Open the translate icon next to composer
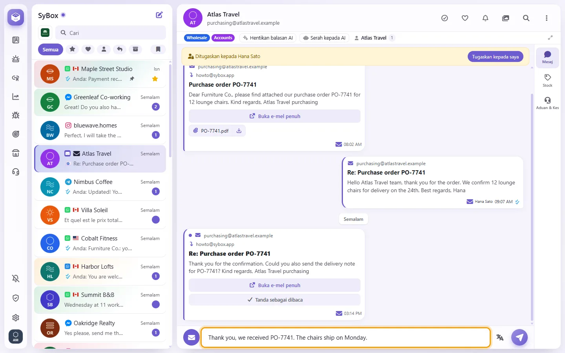 pos(500,337)
